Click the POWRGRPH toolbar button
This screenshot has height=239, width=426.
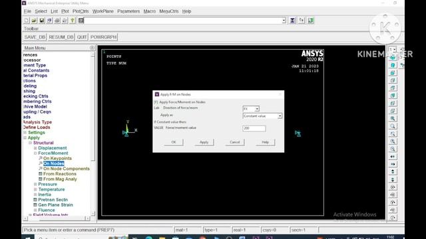click(x=104, y=37)
